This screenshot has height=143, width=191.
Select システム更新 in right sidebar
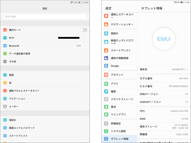pyautogui.click(x=119, y=131)
